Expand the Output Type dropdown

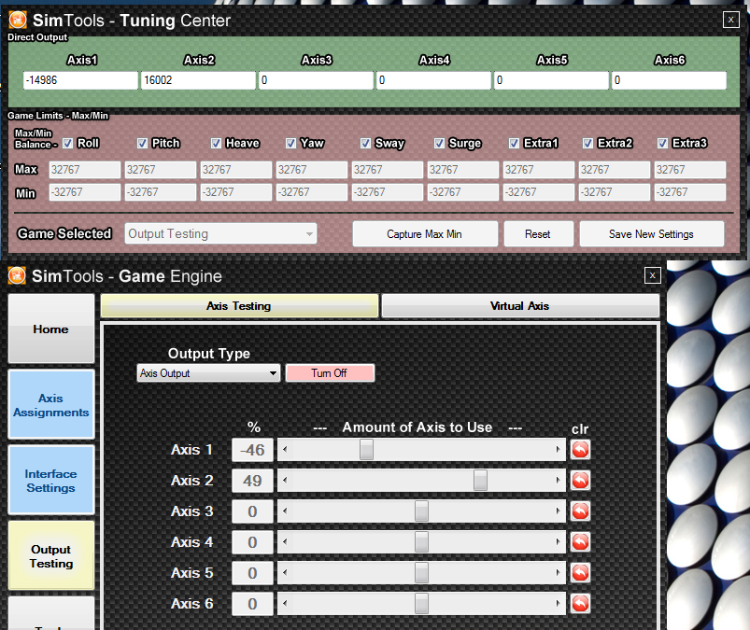208,373
